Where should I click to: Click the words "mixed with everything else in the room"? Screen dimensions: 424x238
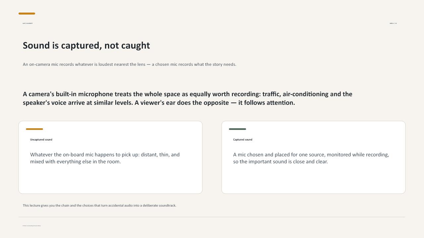[76, 162]
